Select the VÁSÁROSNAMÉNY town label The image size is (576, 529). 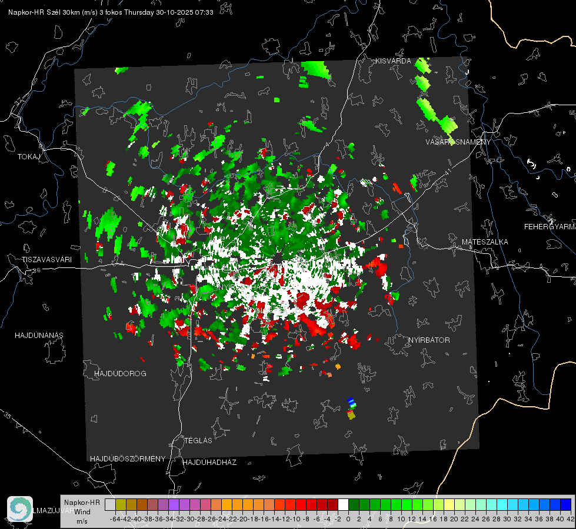[458, 142]
